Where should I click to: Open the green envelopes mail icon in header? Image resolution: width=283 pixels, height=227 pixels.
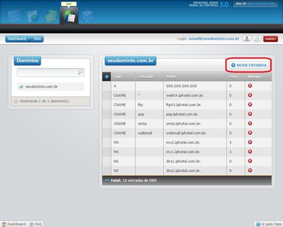(x=51, y=16)
